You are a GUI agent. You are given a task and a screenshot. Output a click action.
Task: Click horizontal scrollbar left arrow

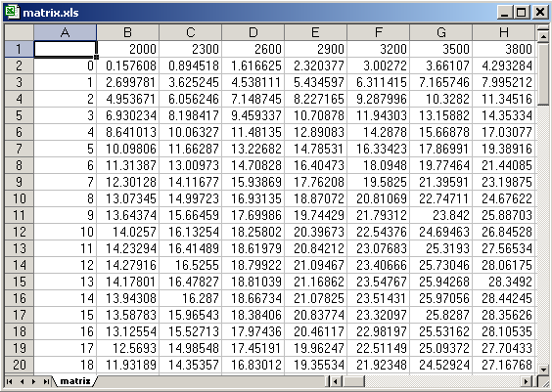[x=337, y=381]
